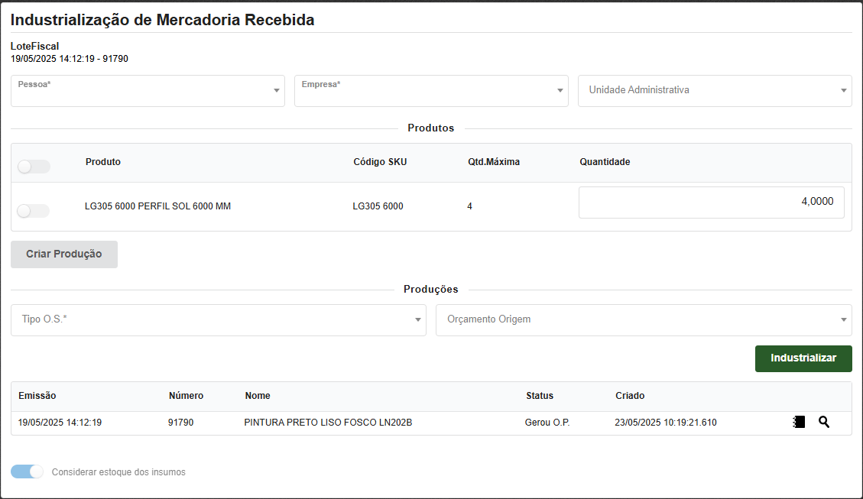Viewport: 863px width, 499px height.
Task: Click the Status column header
Action: point(540,396)
